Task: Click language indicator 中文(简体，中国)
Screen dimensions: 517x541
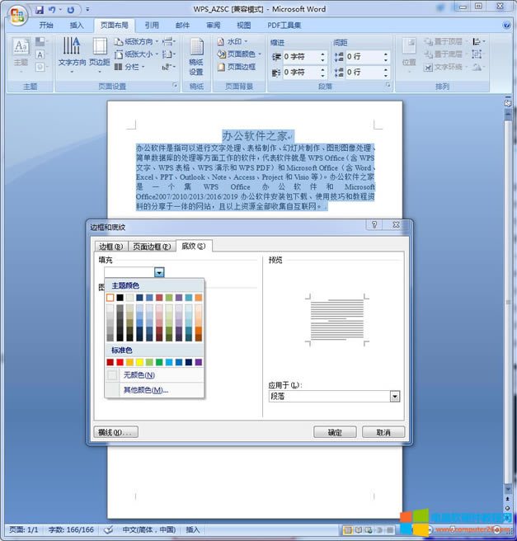Action: coord(149,529)
